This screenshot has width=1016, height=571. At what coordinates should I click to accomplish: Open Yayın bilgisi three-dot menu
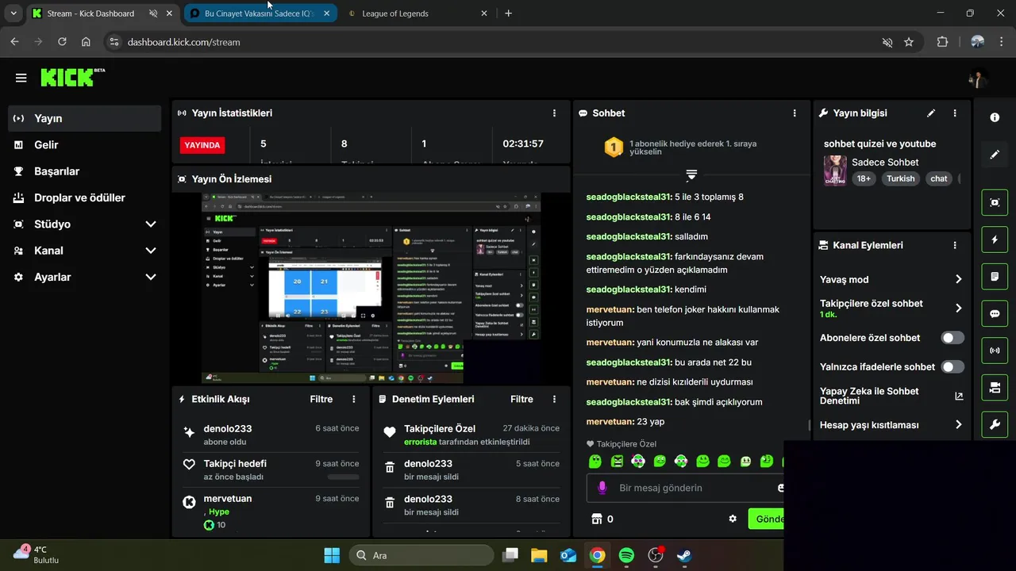pos(955,113)
